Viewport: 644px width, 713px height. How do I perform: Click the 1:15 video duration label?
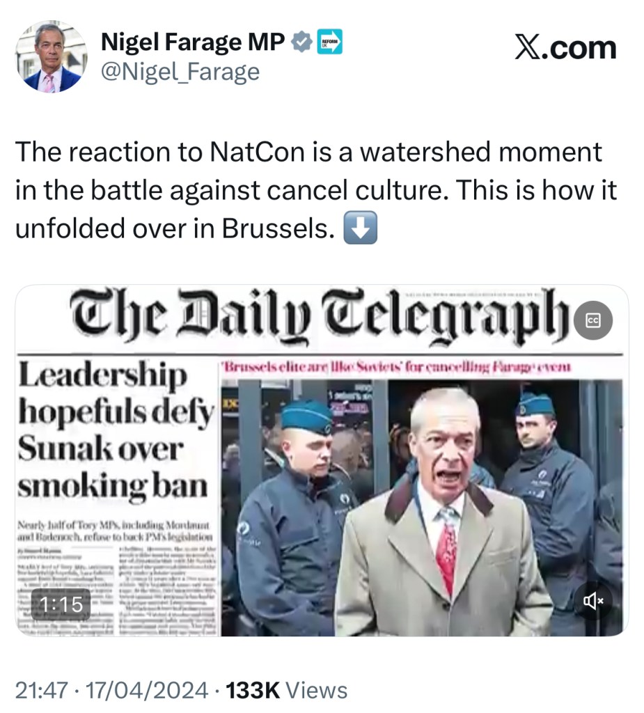[x=61, y=604]
